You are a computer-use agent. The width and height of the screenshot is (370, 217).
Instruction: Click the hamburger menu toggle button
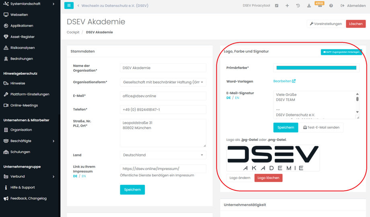pyautogui.click(x=69, y=6)
